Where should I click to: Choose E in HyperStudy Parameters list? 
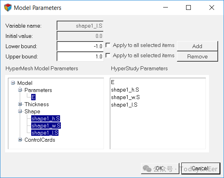113,82
